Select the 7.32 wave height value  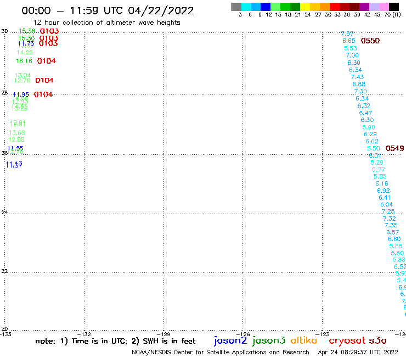(389, 219)
